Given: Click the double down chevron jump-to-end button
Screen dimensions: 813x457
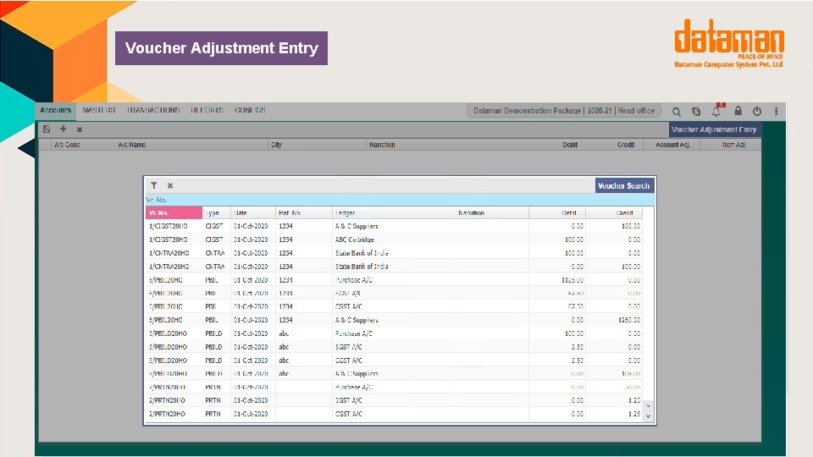Looking at the screenshot, I should [648, 416].
